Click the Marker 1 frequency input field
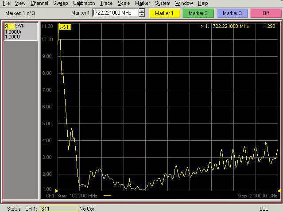 click(x=115, y=13)
